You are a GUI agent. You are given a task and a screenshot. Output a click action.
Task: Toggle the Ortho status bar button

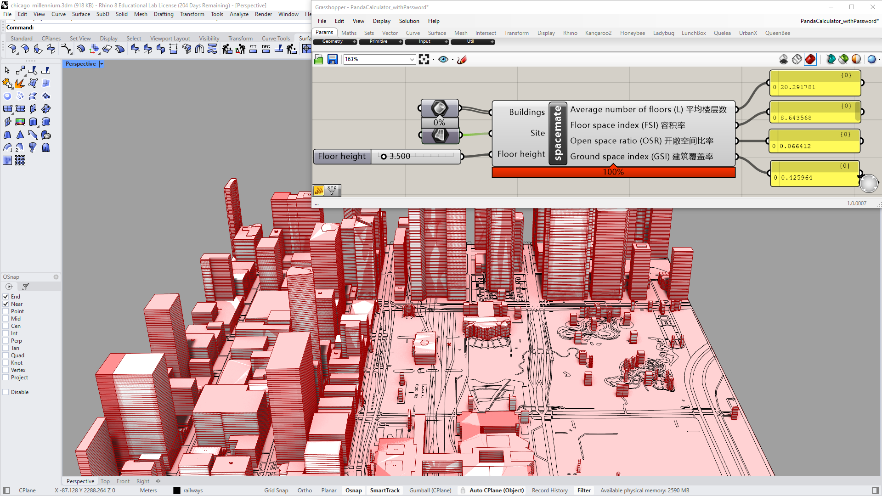coord(305,490)
